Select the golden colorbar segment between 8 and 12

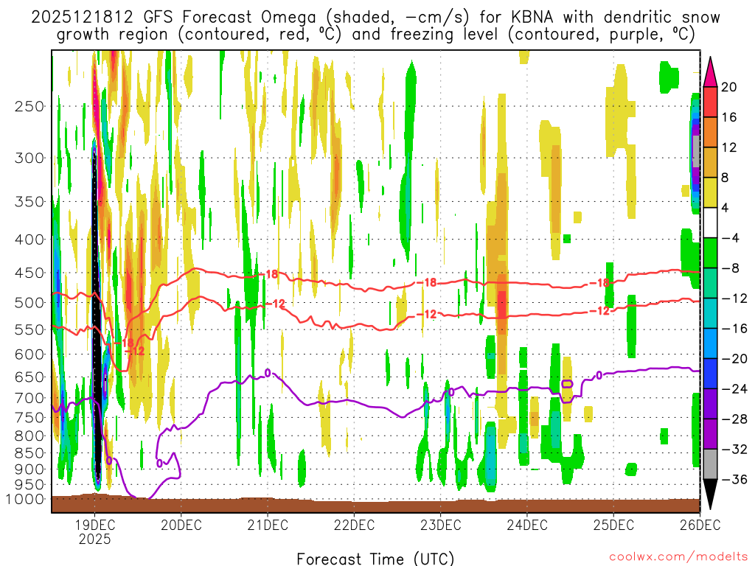(710, 163)
